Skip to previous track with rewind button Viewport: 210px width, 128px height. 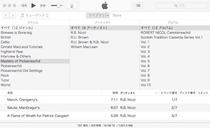point(24,5)
